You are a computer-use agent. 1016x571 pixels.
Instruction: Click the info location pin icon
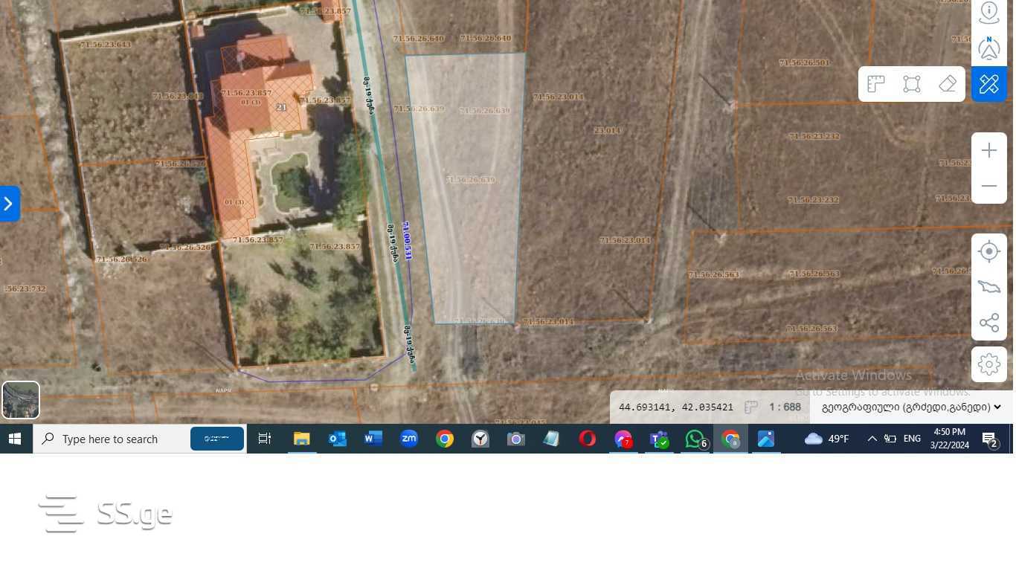point(988,12)
